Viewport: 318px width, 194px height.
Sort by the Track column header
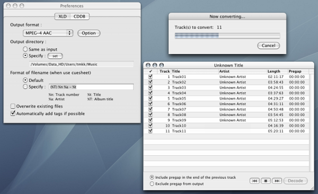164,71
